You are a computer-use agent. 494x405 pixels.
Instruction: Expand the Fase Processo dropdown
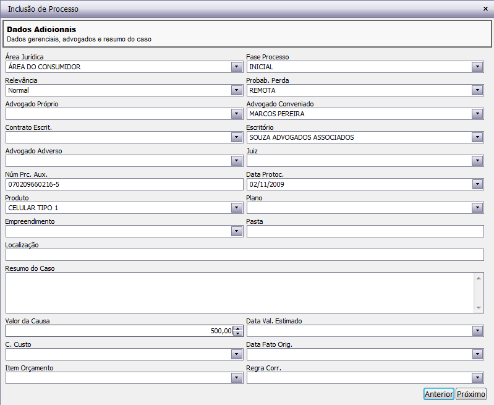point(477,67)
